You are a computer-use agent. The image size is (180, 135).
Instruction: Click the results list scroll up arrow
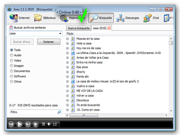point(171,39)
